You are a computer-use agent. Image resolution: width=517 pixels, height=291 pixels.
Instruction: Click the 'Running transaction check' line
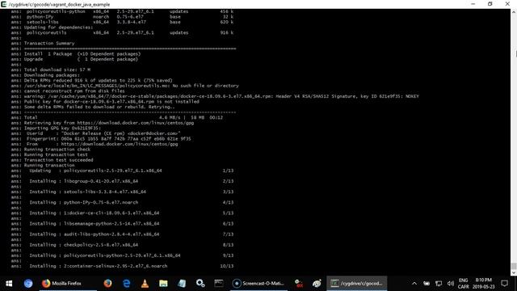pos(57,150)
